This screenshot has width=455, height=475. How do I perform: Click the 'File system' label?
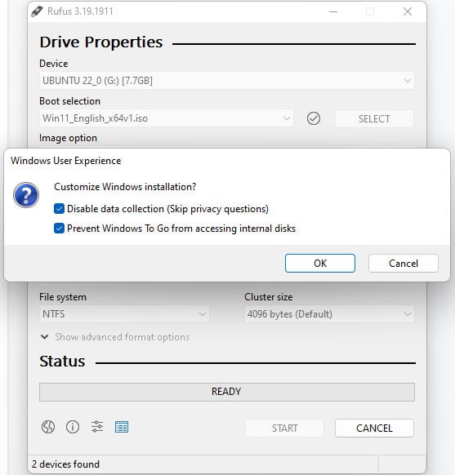(x=63, y=297)
